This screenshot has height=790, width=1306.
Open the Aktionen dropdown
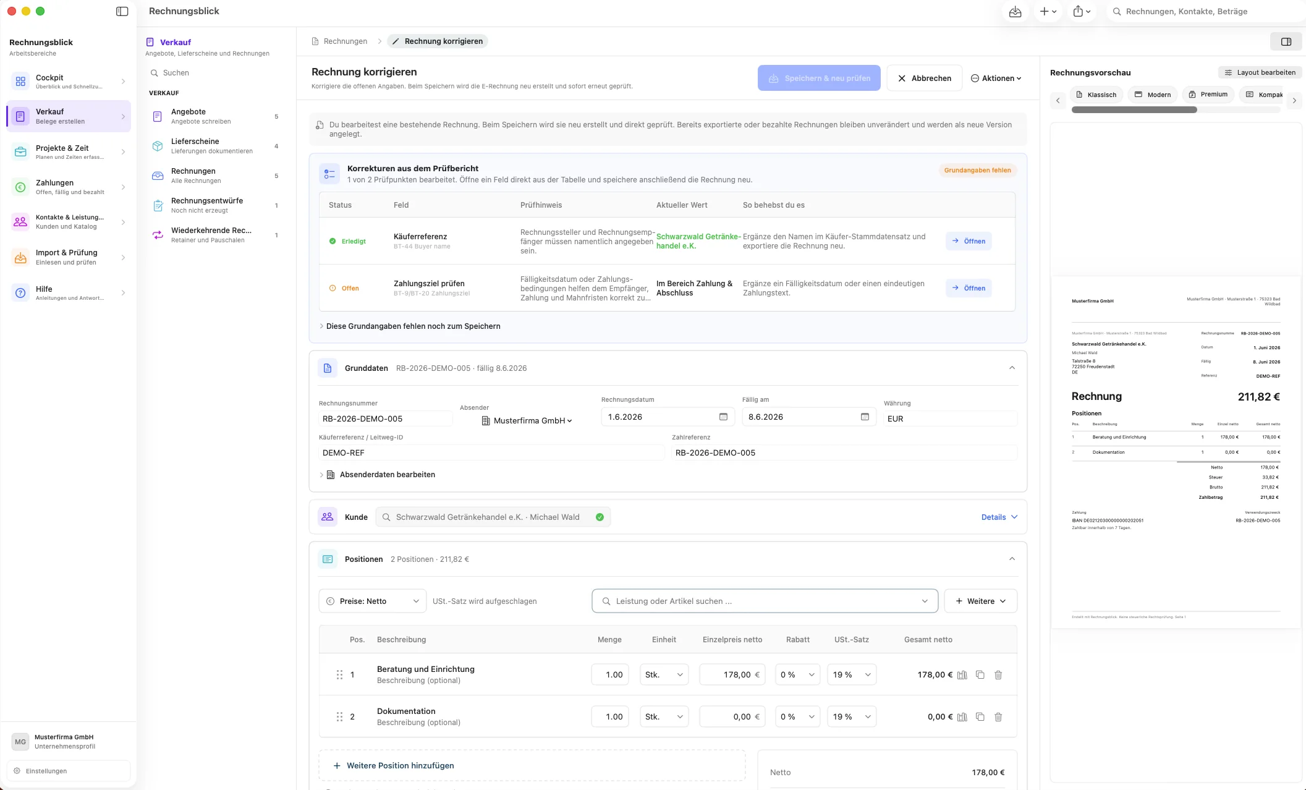(x=996, y=79)
